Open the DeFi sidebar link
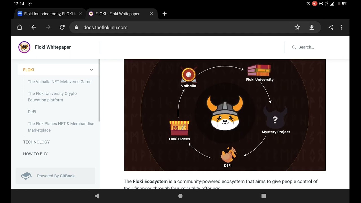 [32, 112]
